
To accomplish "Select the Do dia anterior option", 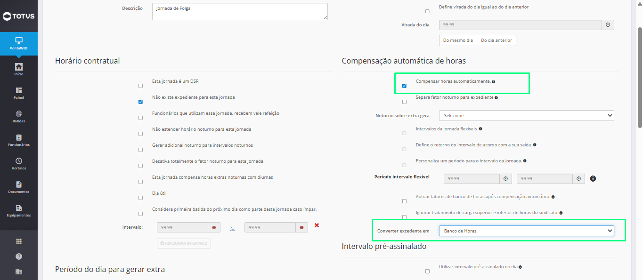I will tap(496, 40).
